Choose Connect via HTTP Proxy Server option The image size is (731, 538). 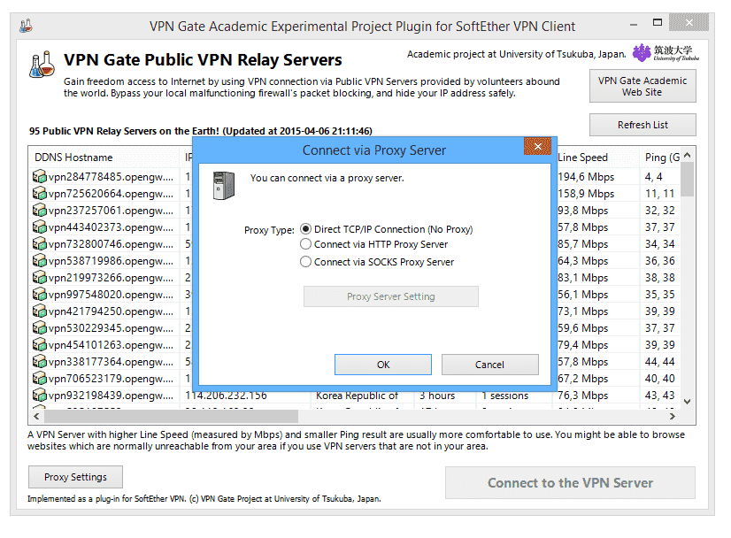[306, 244]
